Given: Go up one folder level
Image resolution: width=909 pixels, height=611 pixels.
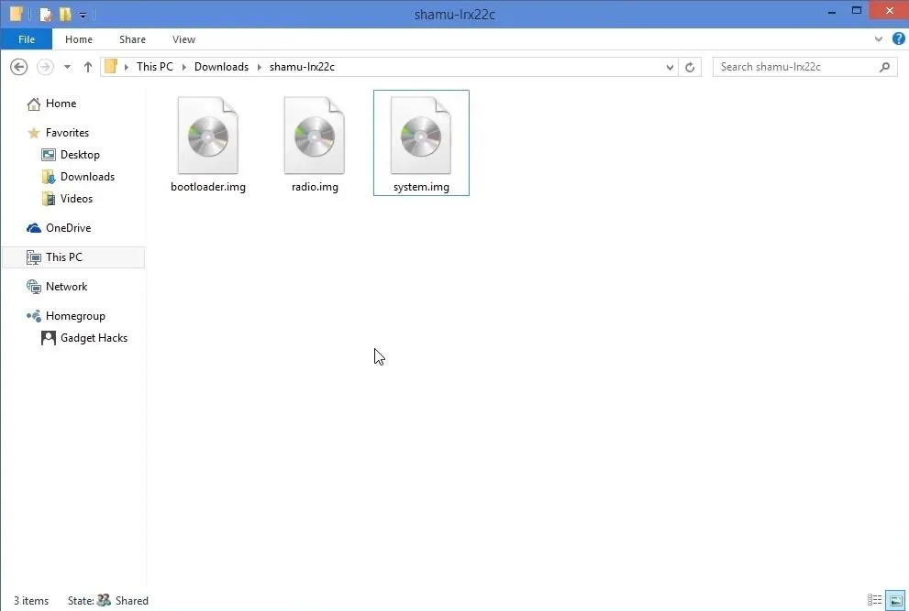Looking at the screenshot, I should pos(87,67).
